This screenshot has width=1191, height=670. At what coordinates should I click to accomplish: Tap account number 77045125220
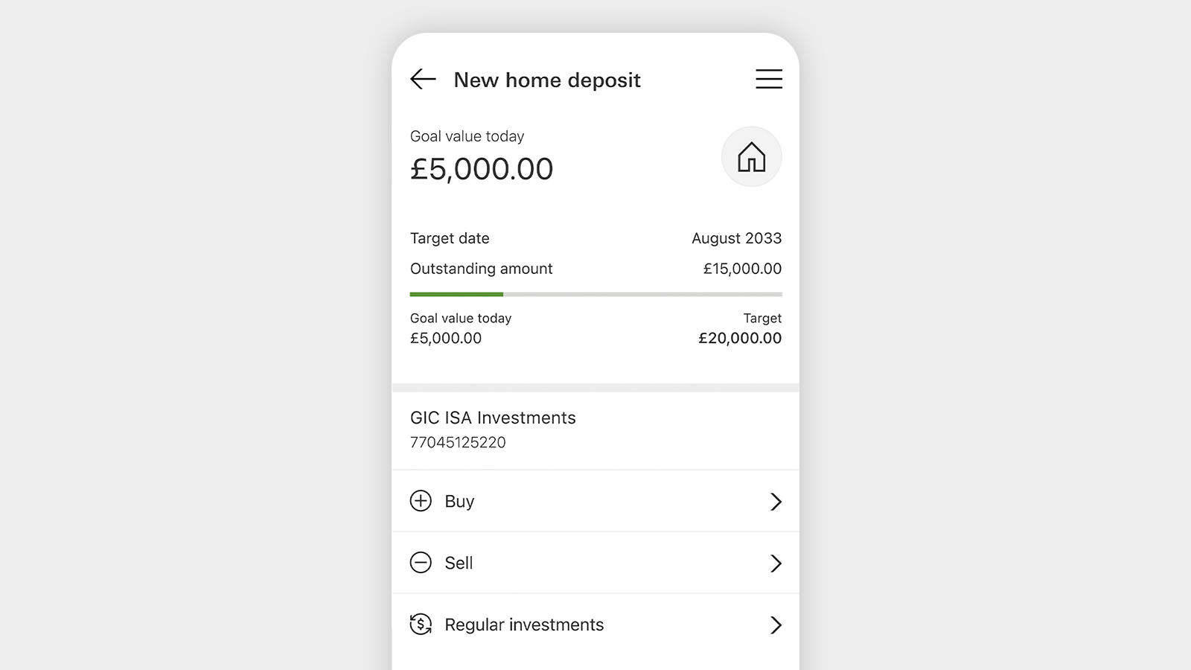pyautogui.click(x=458, y=442)
